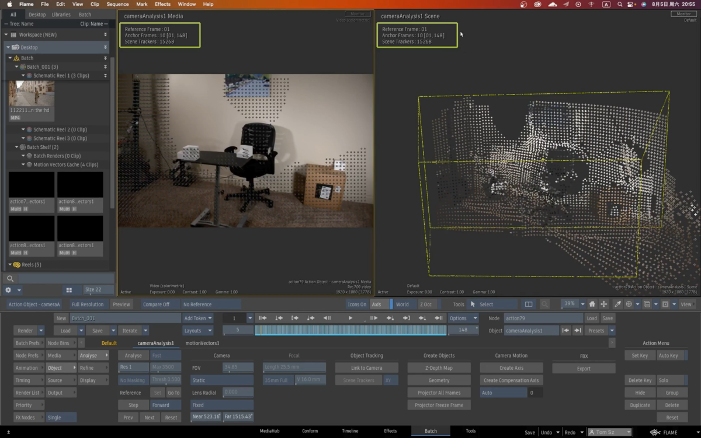Open the Static camera motion dropdown
Image resolution: width=701 pixels, height=438 pixels.
[x=221, y=380]
